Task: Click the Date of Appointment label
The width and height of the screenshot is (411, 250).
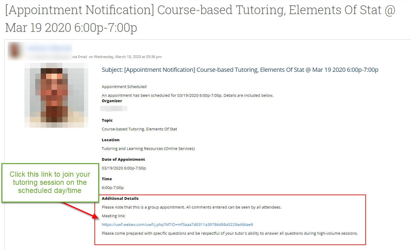Action: tap(123, 160)
